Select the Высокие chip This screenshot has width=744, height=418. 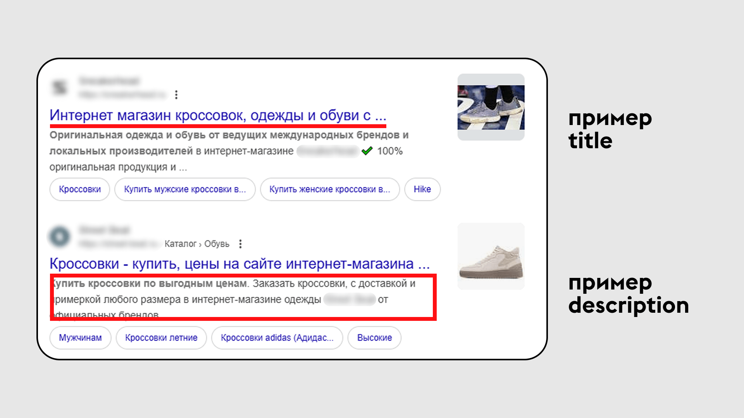pos(374,338)
